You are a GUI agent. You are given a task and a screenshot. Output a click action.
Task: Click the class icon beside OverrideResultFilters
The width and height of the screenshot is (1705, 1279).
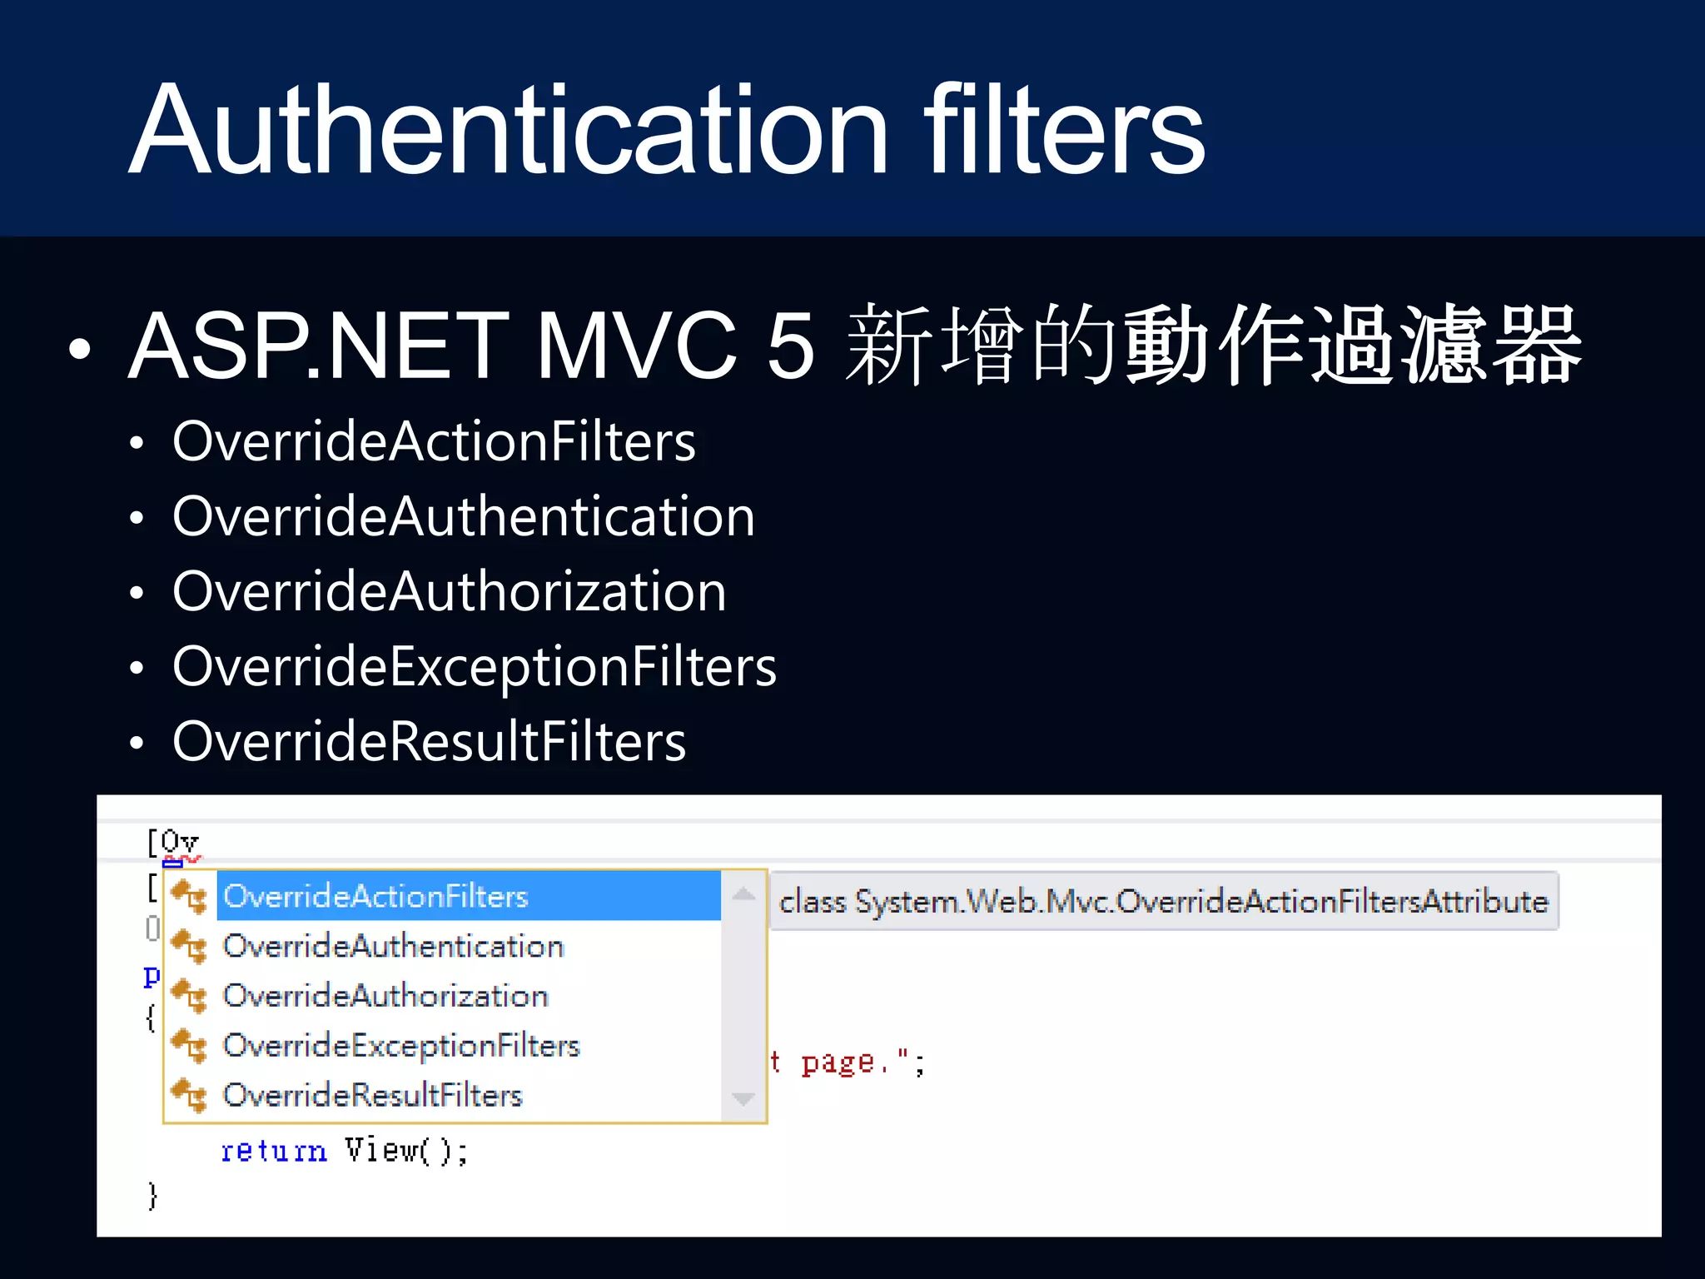click(x=189, y=1094)
